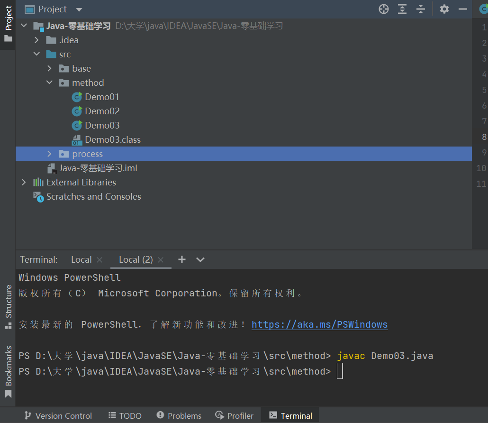Click the Select Opened File locate icon
The width and height of the screenshot is (488, 423).
pos(383,9)
